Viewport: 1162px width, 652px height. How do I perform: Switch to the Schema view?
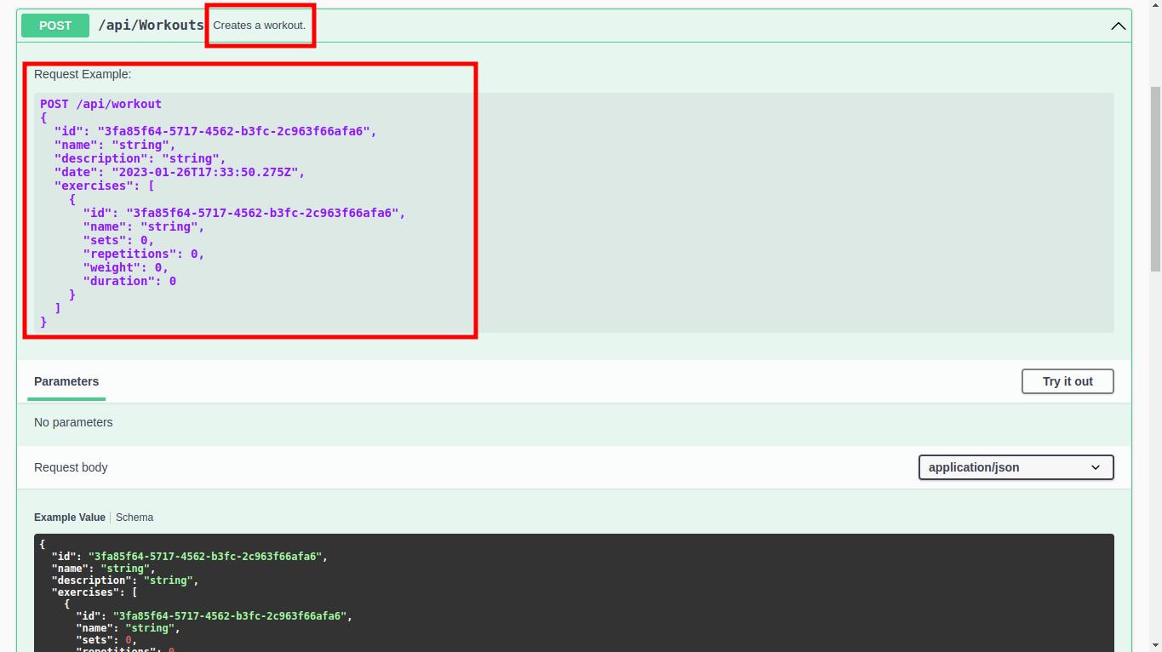coord(135,518)
